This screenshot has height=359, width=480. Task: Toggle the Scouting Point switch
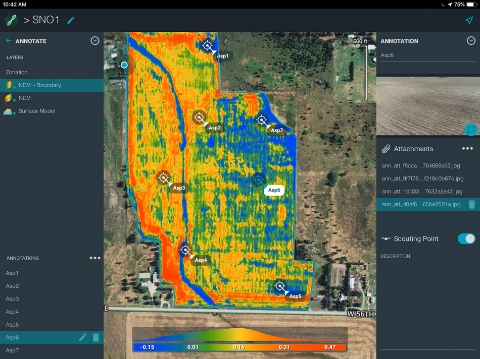(x=466, y=238)
